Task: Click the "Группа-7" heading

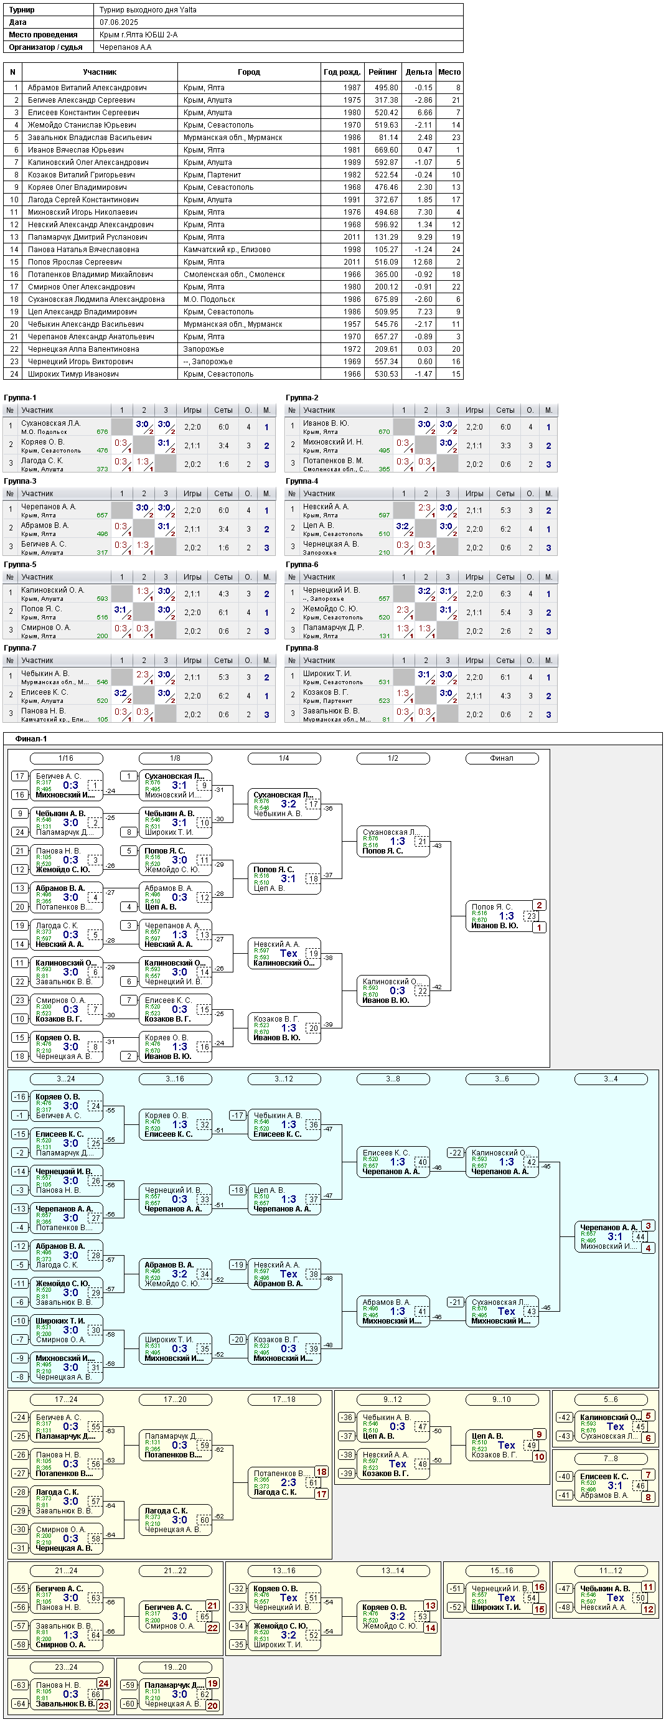Action: click(20, 647)
